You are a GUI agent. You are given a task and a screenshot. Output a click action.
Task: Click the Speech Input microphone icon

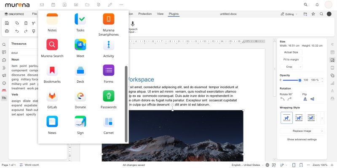point(133,24)
